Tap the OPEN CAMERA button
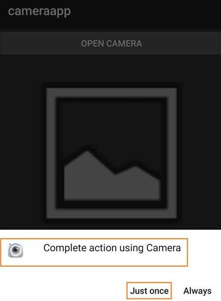Screen dimensions: 221x301 point(110,43)
